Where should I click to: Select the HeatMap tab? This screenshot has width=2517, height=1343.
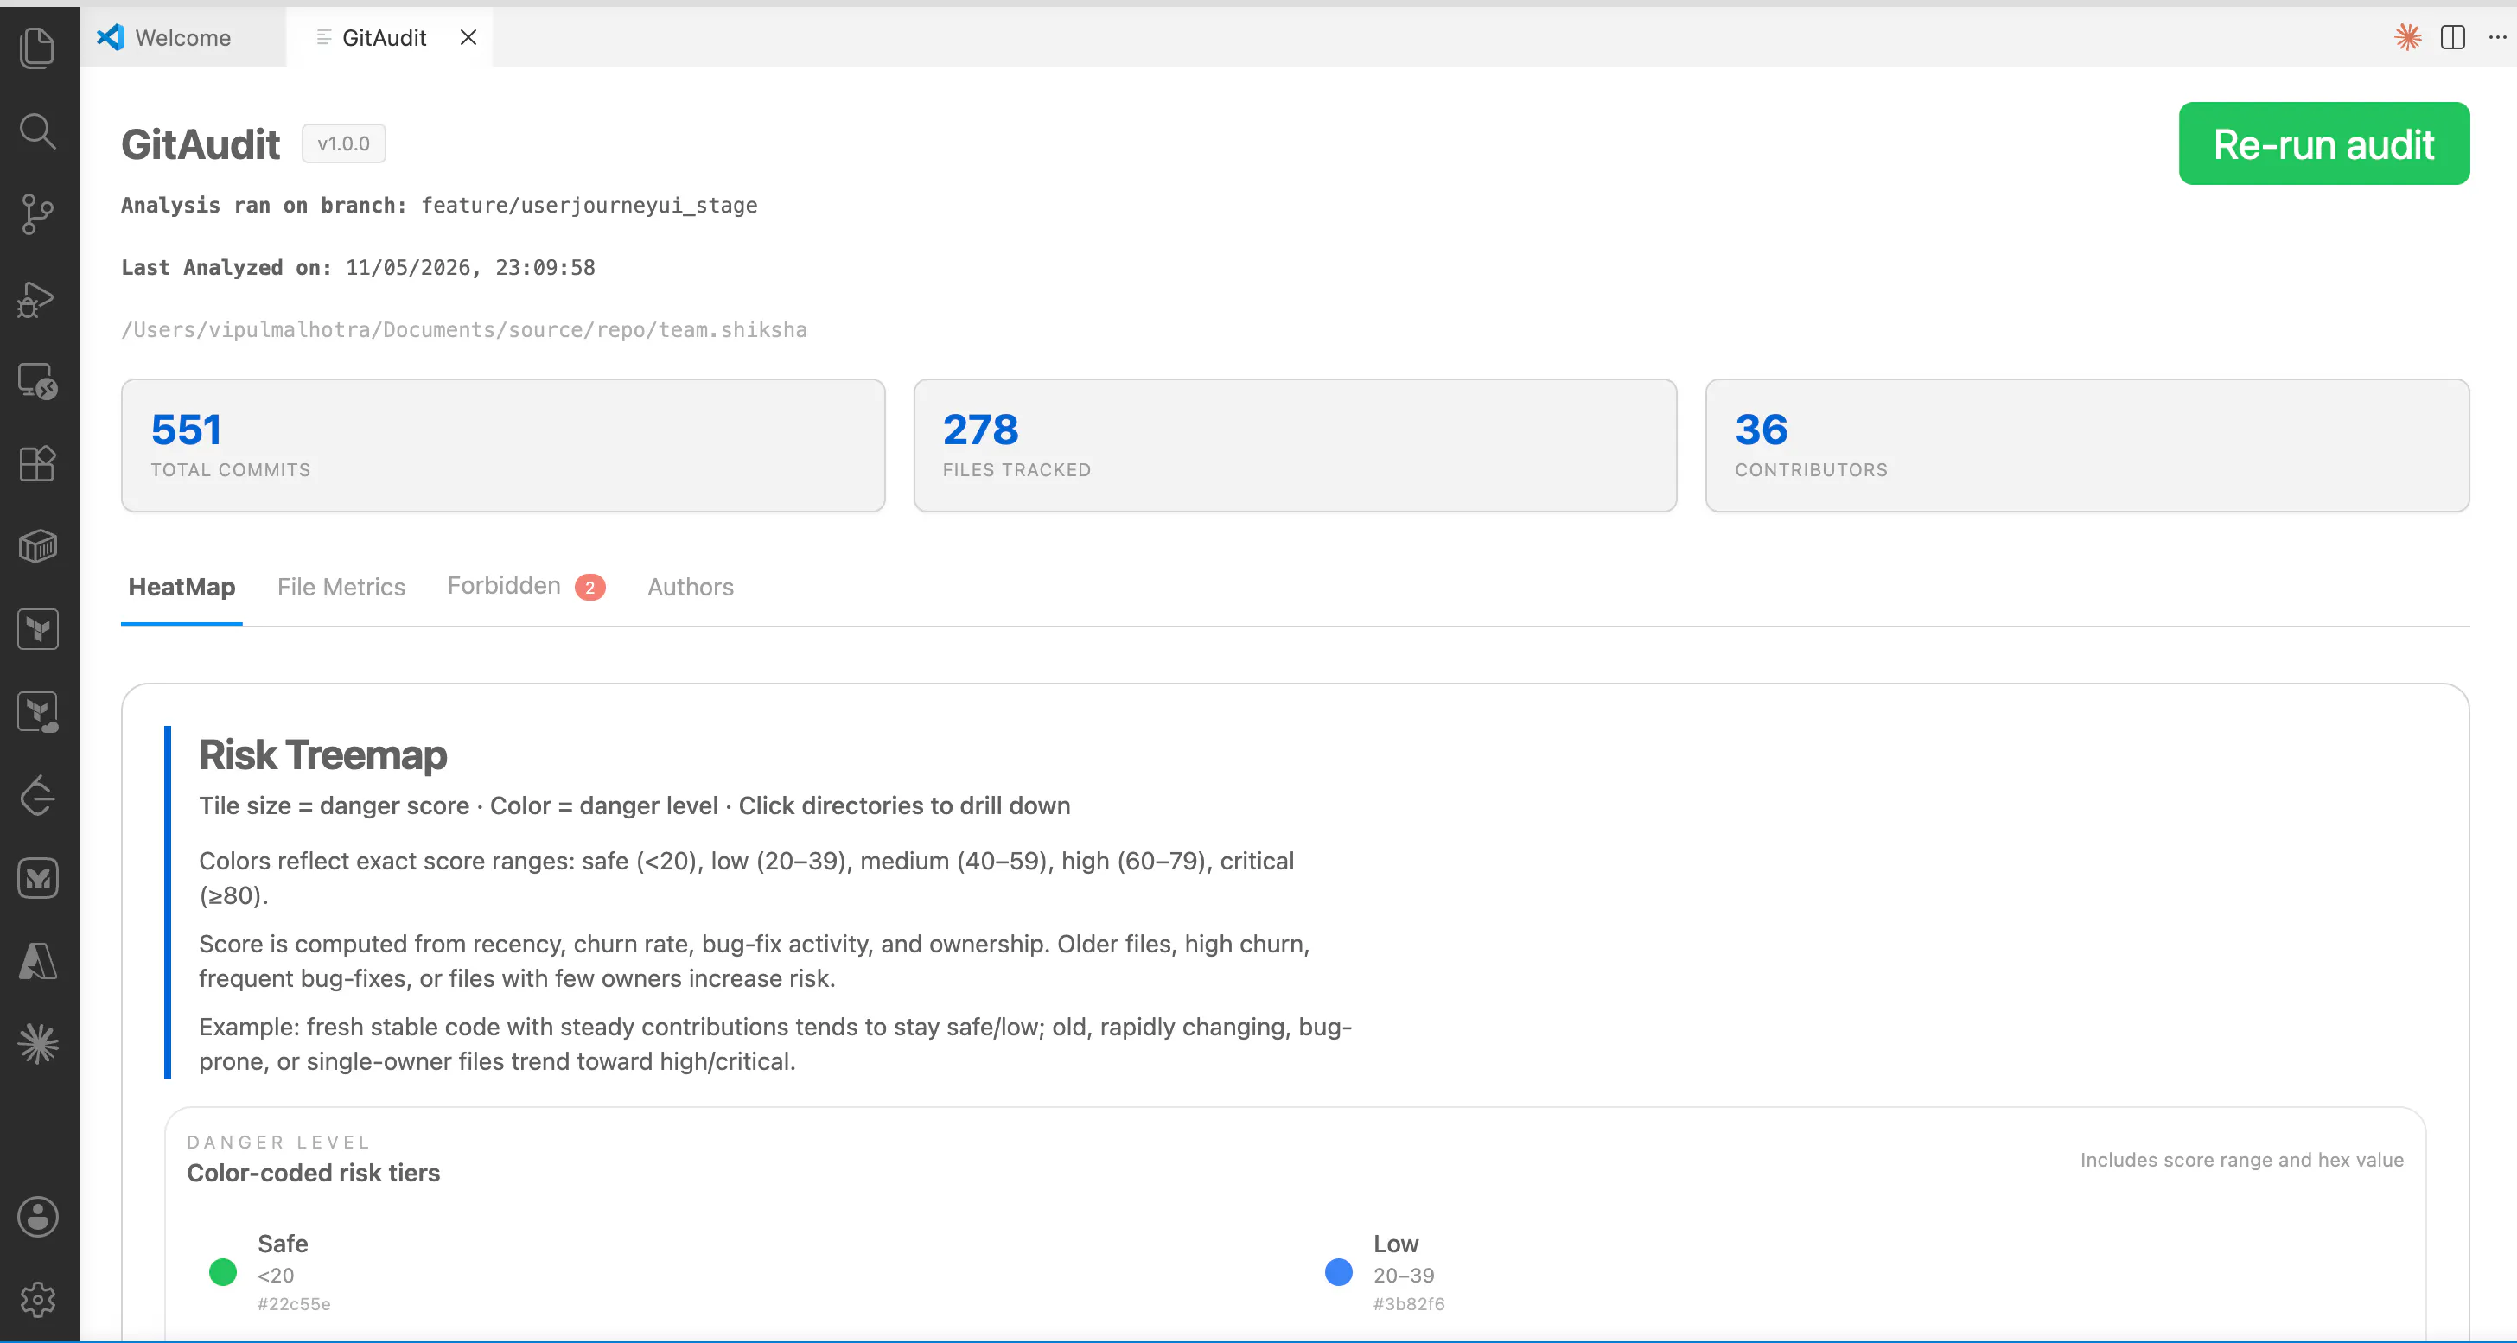click(182, 587)
